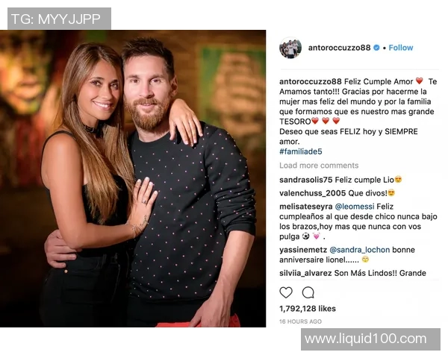Image resolution: width=448 pixels, height=358 pixels.
Task: Open antoroccuzzo88 username in post header
Action: (x=339, y=48)
